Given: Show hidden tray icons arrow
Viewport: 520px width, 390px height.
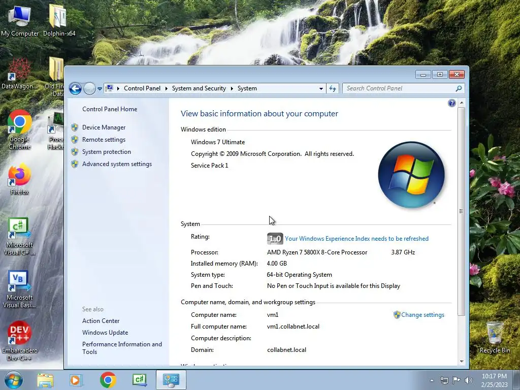Looking at the screenshot, I should [432, 380].
